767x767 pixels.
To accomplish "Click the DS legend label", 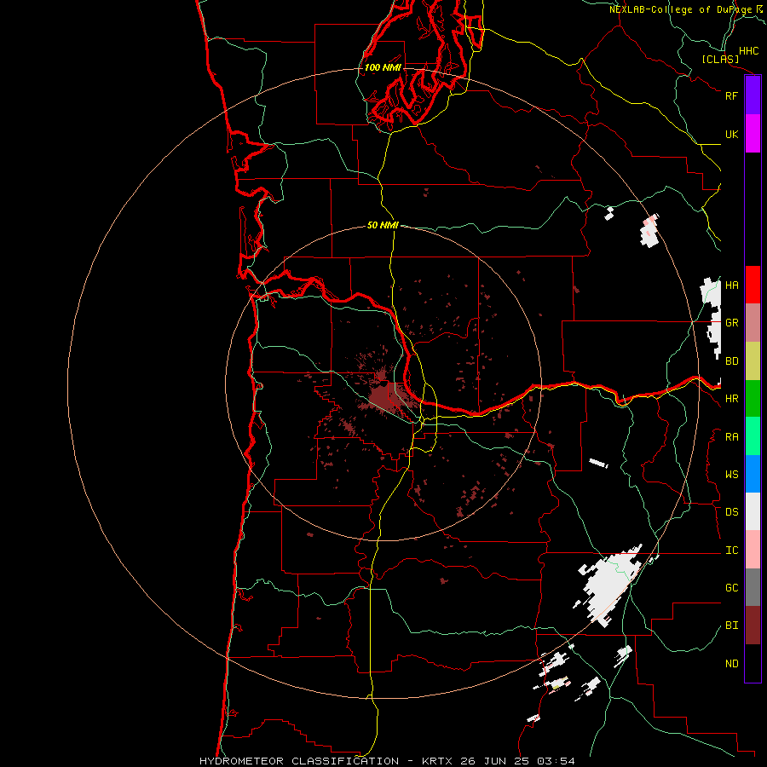I will click(x=731, y=512).
